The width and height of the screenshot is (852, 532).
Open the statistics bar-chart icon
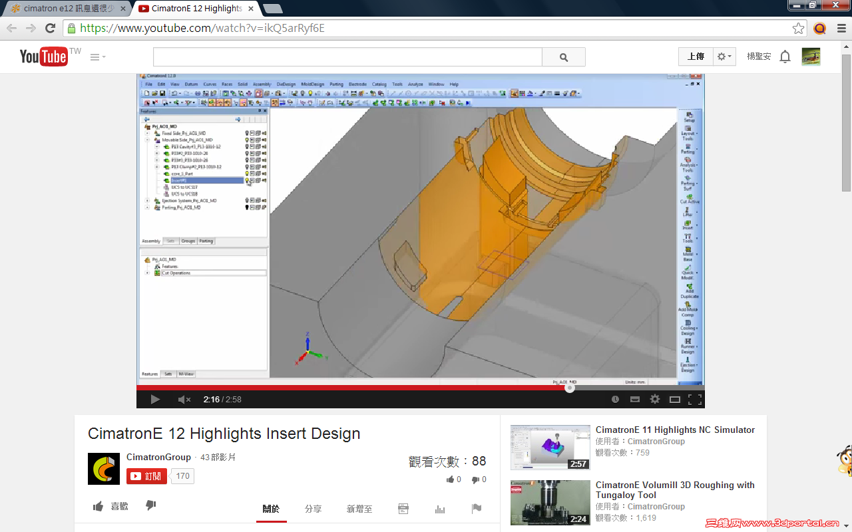(440, 509)
